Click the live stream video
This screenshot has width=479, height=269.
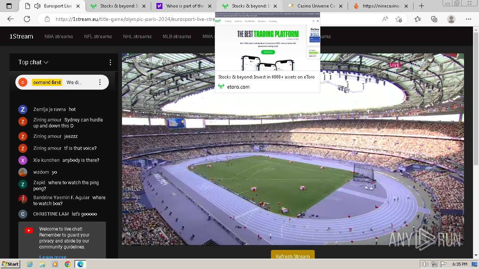pos(293,149)
